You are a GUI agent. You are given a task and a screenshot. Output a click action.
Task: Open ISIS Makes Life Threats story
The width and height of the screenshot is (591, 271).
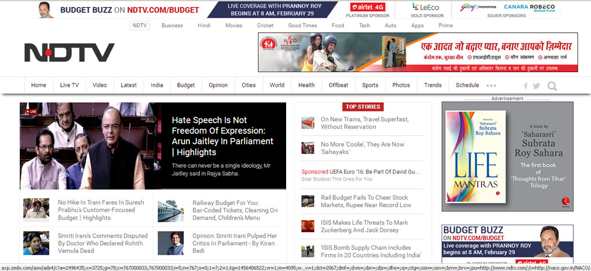365,226
